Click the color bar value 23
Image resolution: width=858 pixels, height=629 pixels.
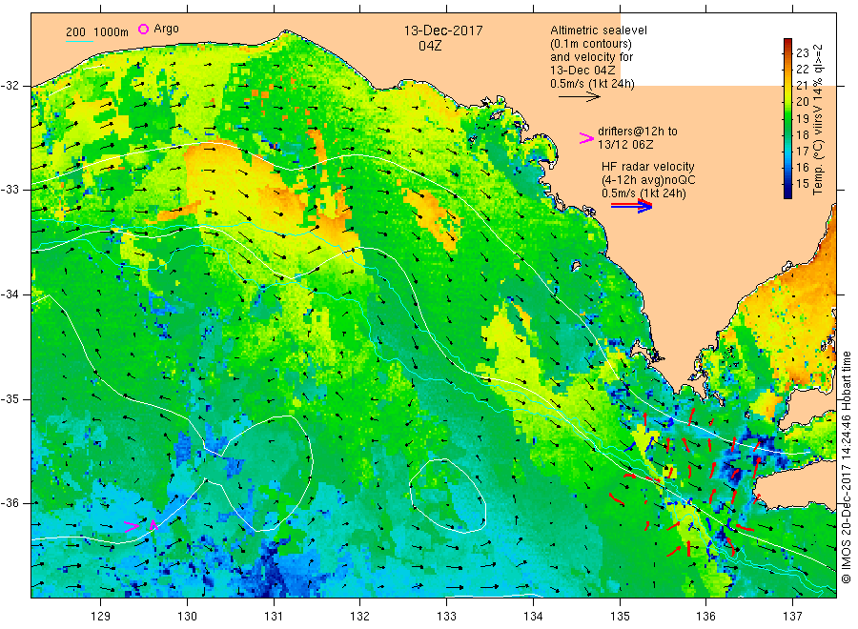[802, 53]
